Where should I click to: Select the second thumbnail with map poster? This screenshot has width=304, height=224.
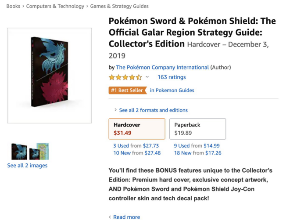pyautogui.click(x=39, y=152)
